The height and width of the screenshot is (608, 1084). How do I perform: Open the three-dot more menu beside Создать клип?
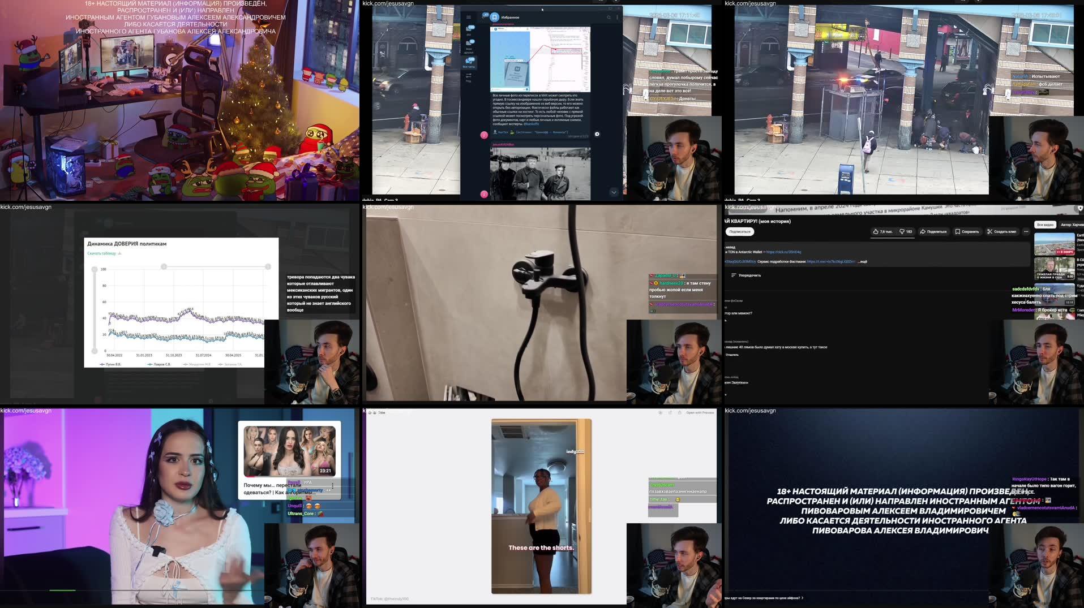tap(1026, 232)
